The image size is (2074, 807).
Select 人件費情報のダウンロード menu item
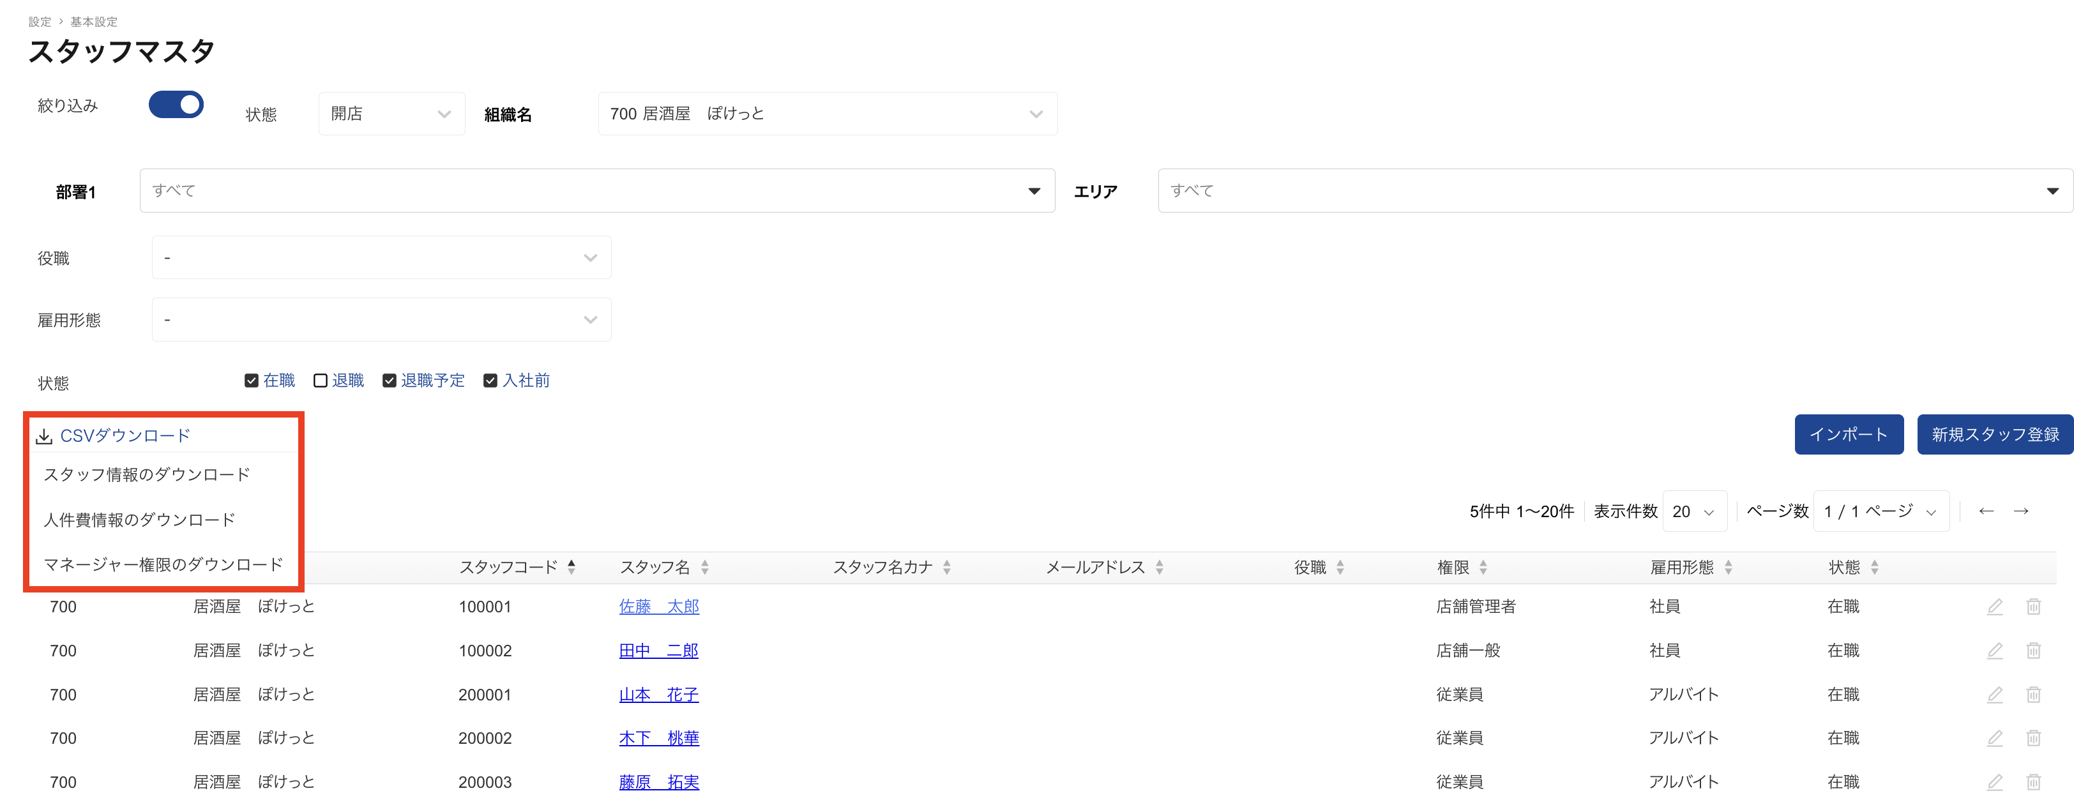139,520
